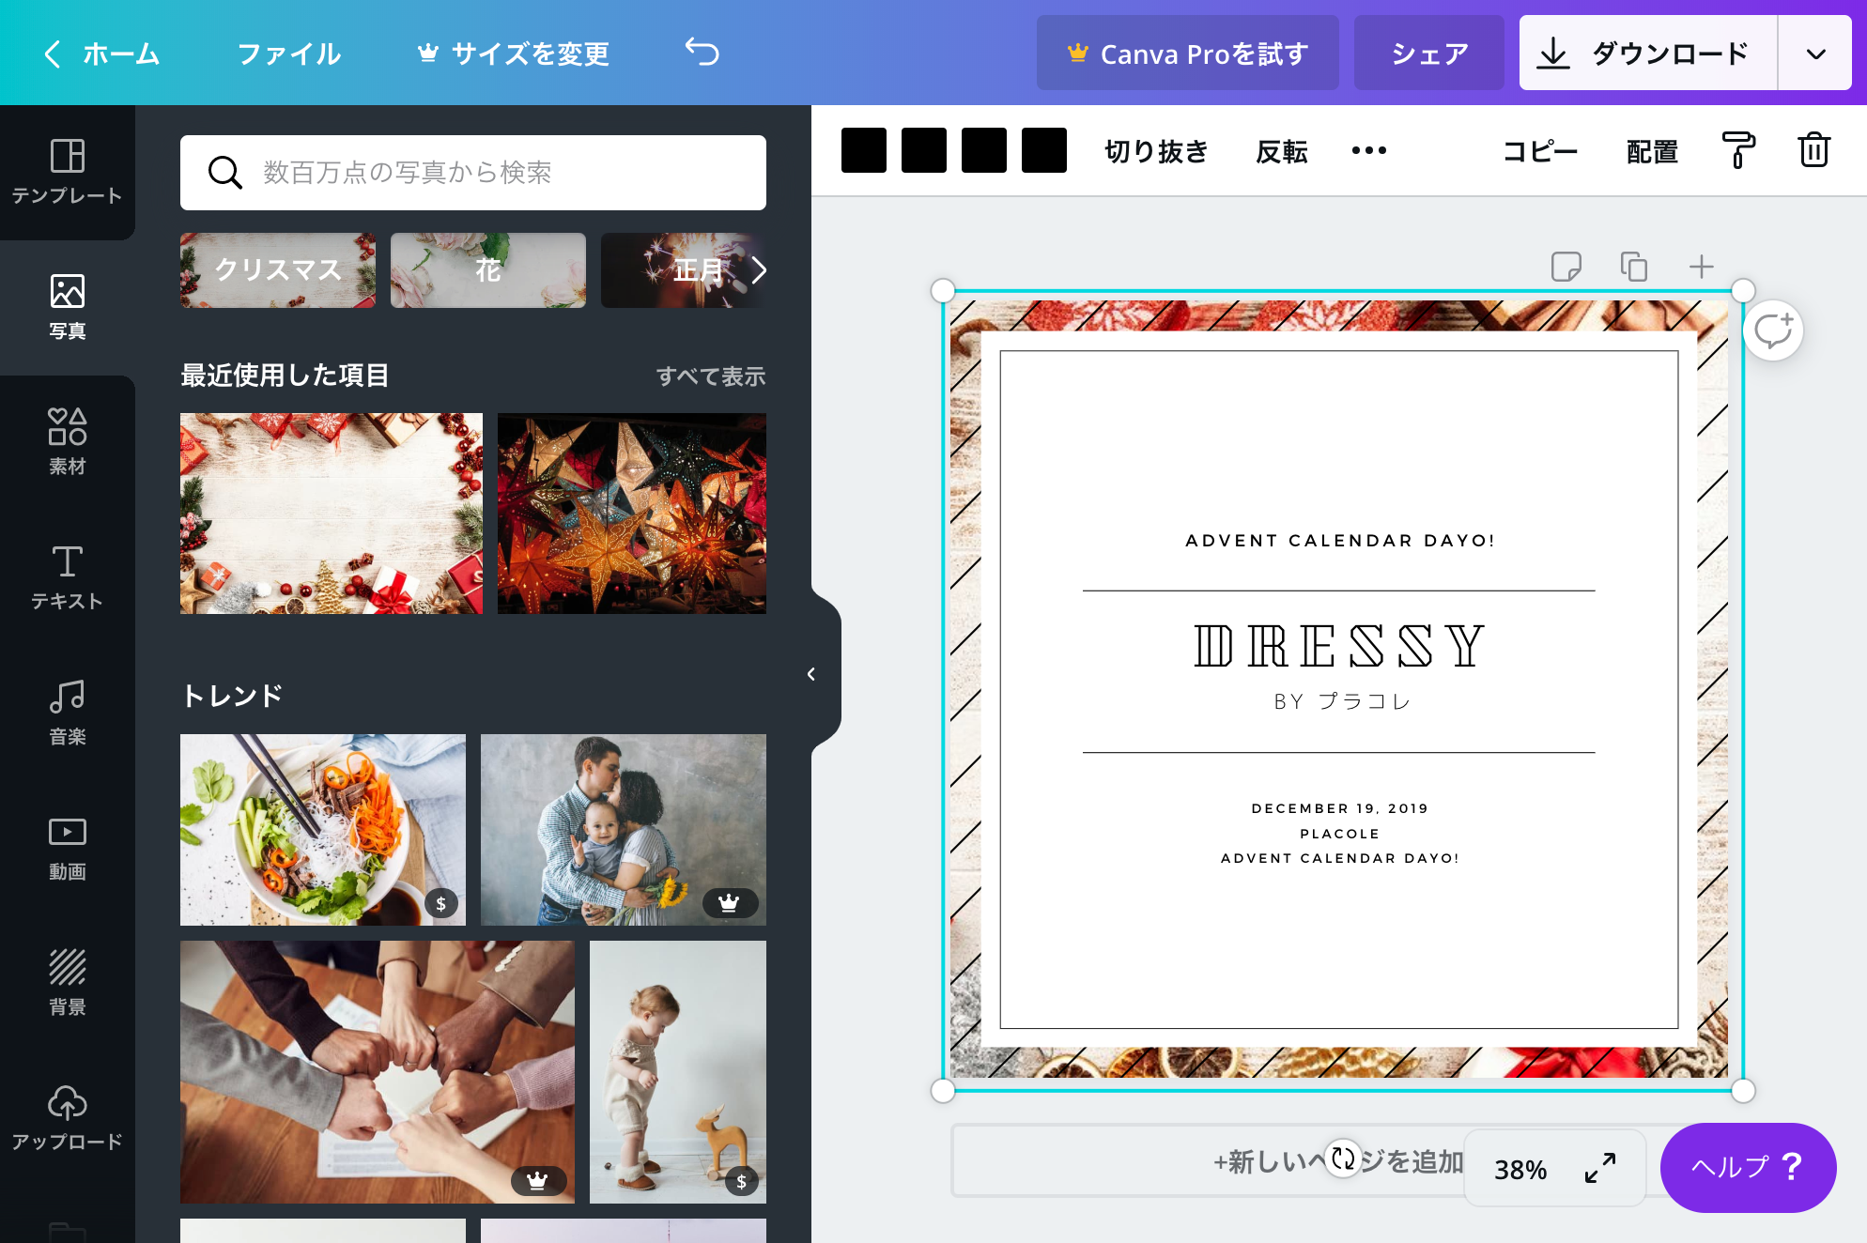1867x1243 pixels.
Task: Delete the selection with the trash icon
Action: [x=1814, y=150]
